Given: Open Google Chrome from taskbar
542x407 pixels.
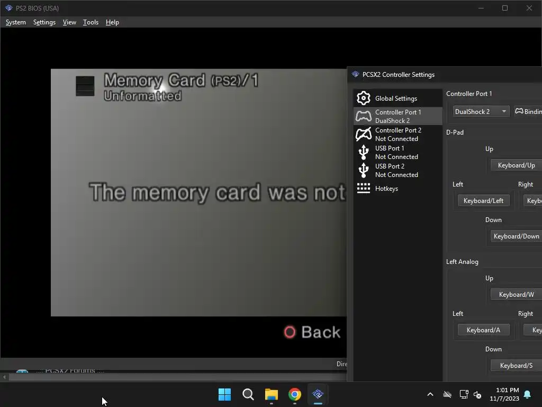Looking at the screenshot, I should [x=294, y=394].
